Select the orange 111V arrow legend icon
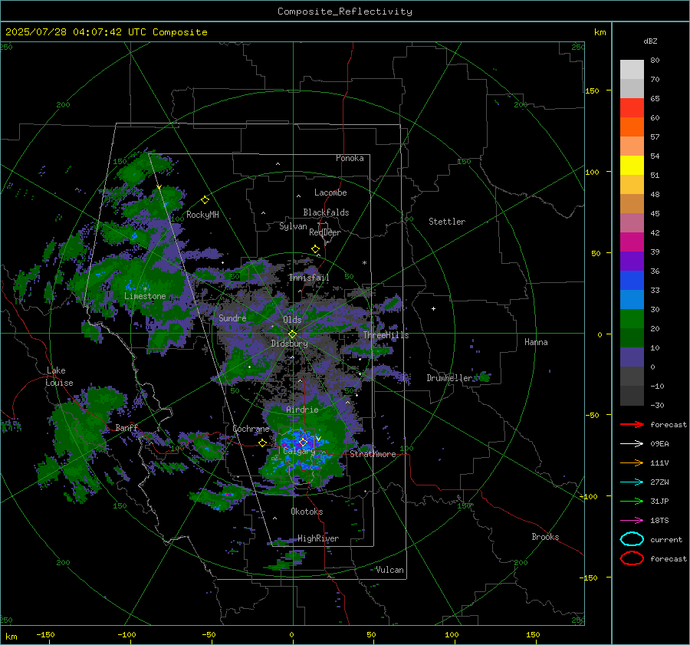The width and height of the screenshot is (690, 645). point(632,462)
